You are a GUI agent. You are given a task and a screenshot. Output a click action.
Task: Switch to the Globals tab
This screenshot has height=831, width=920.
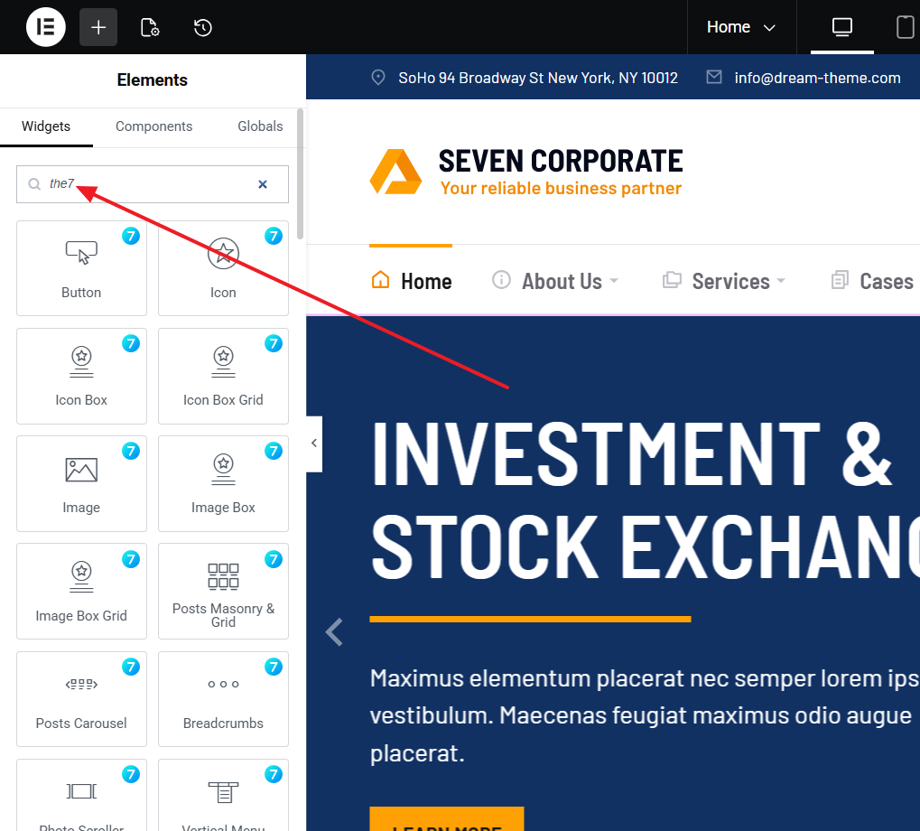(260, 126)
